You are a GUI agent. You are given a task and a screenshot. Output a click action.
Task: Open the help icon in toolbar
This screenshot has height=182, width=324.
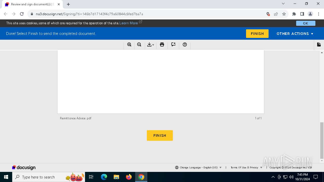tap(185, 44)
